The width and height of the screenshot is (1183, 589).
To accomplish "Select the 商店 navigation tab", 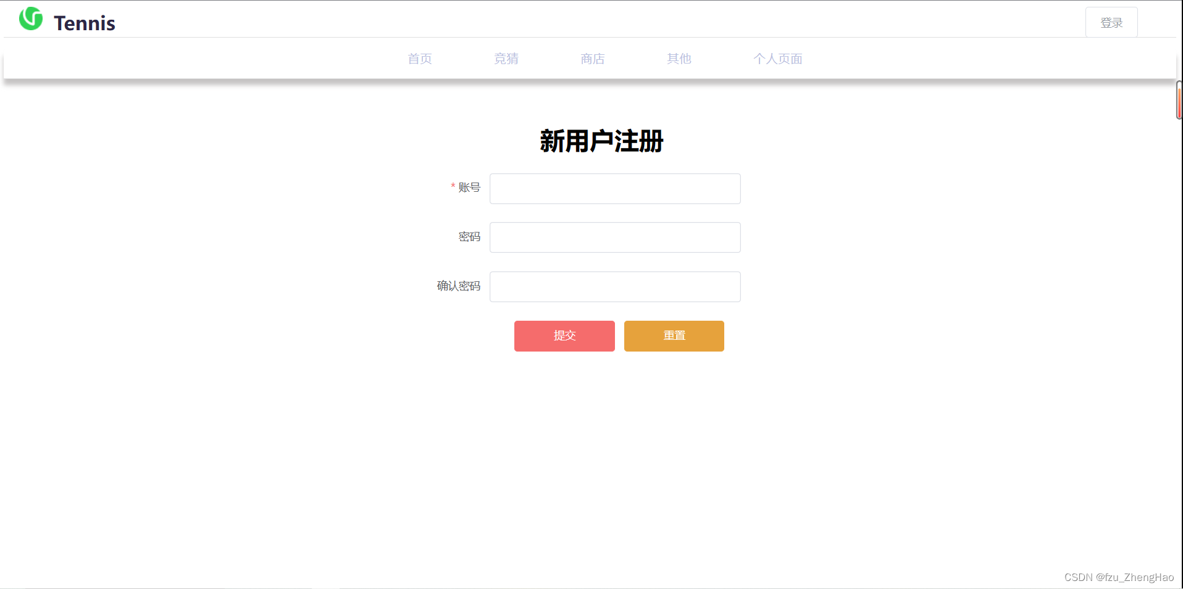I will tap(592, 59).
